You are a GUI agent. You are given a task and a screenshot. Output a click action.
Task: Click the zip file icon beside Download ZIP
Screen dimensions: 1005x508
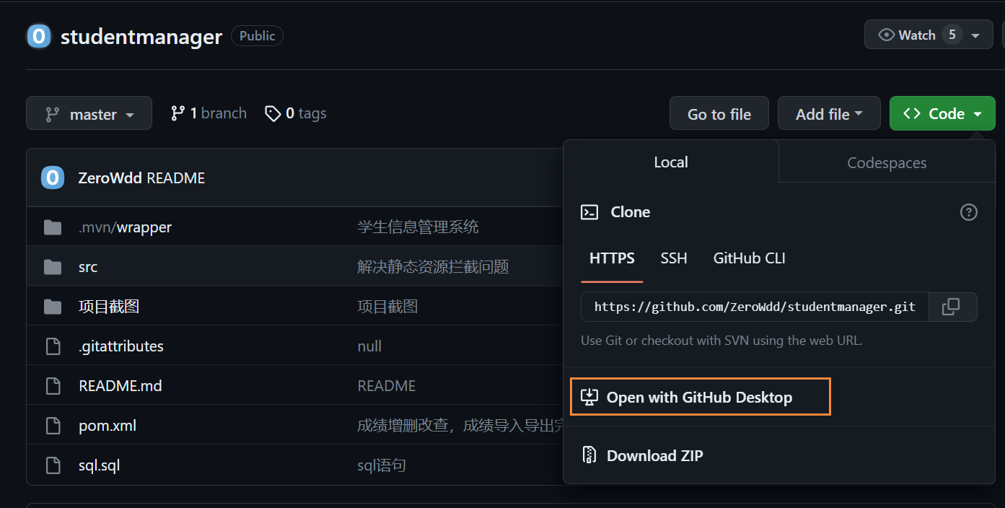589,455
